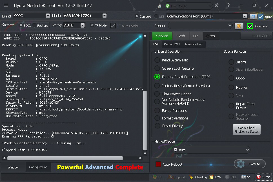This screenshot has width=273, height=182.
Task: Open the Tool sub-tab
Action: [x=156, y=44]
